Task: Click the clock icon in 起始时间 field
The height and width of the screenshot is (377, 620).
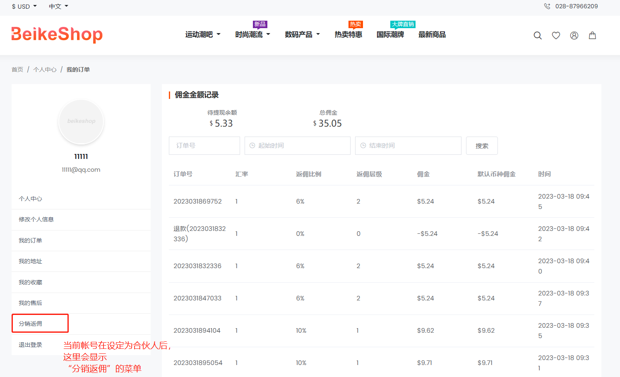Action: coord(252,146)
